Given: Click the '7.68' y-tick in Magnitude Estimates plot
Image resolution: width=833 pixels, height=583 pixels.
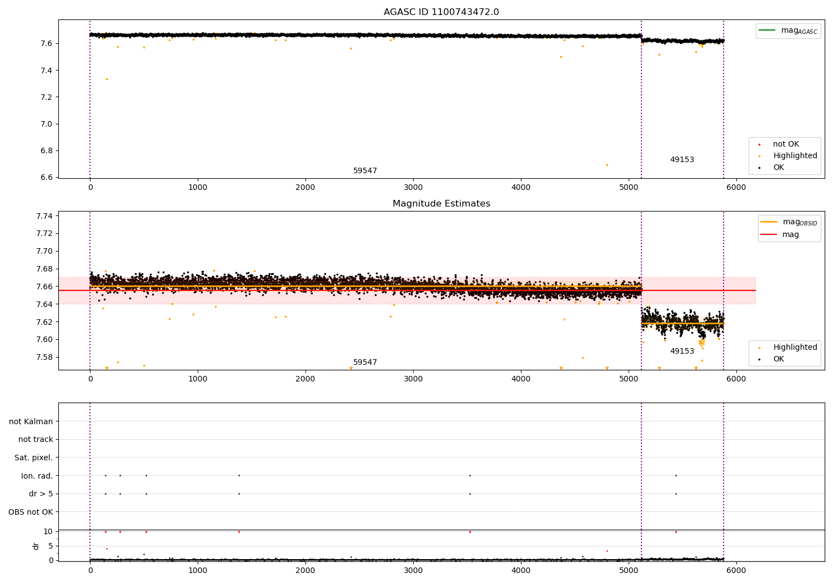Looking at the screenshot, I should (44, 269).
